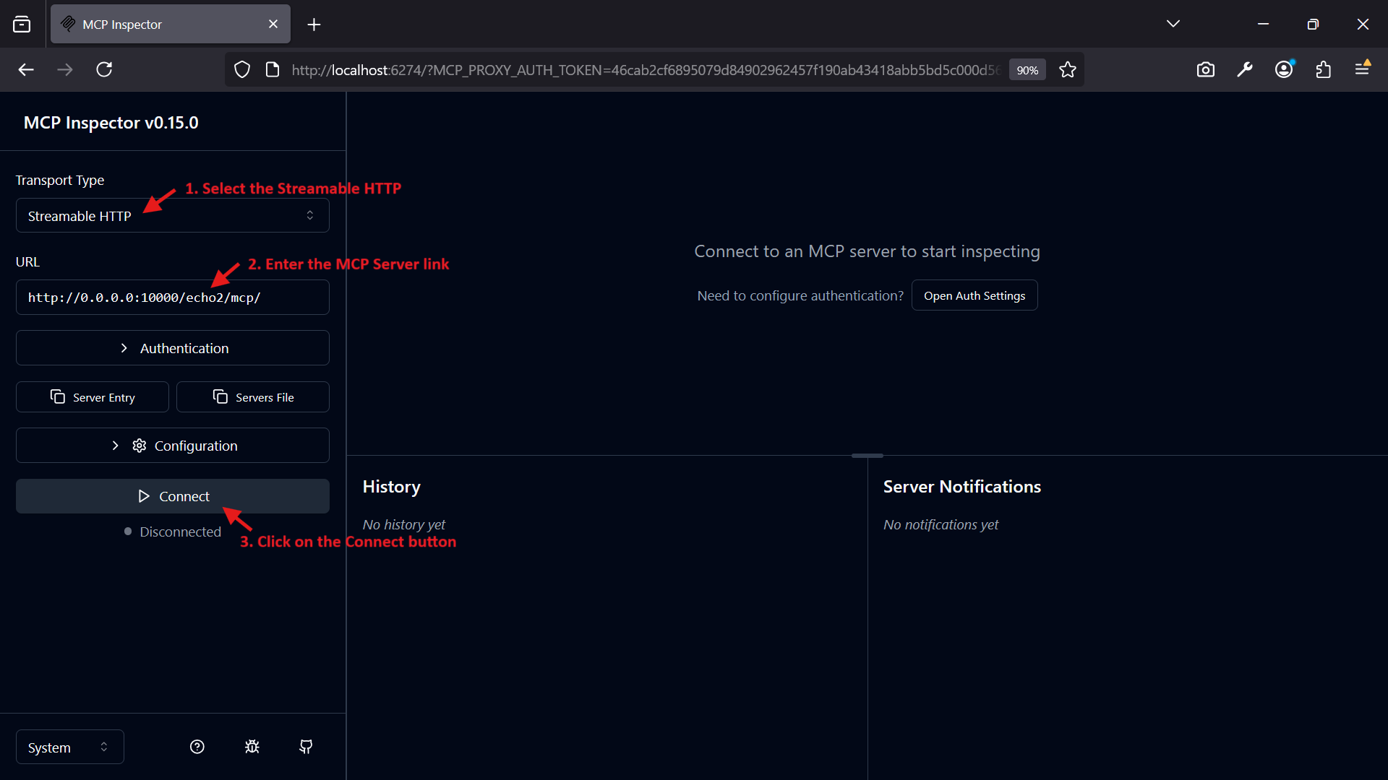Image resolution: width=1388 pixels, height=780 pixels.
Task: Open the bug report icon
Action: tap(252, 747)
